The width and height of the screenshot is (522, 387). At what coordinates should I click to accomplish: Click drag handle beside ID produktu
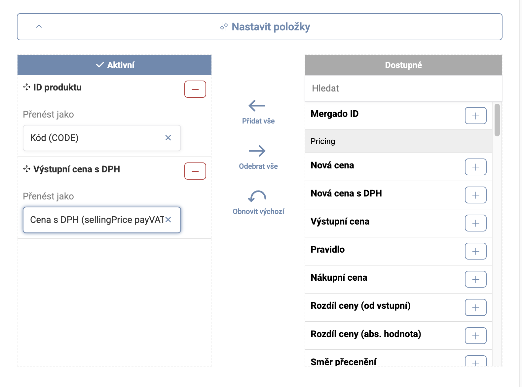(x=27, y=87)
